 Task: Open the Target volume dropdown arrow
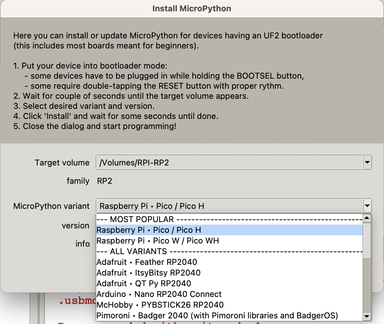(x=367, y=163)
